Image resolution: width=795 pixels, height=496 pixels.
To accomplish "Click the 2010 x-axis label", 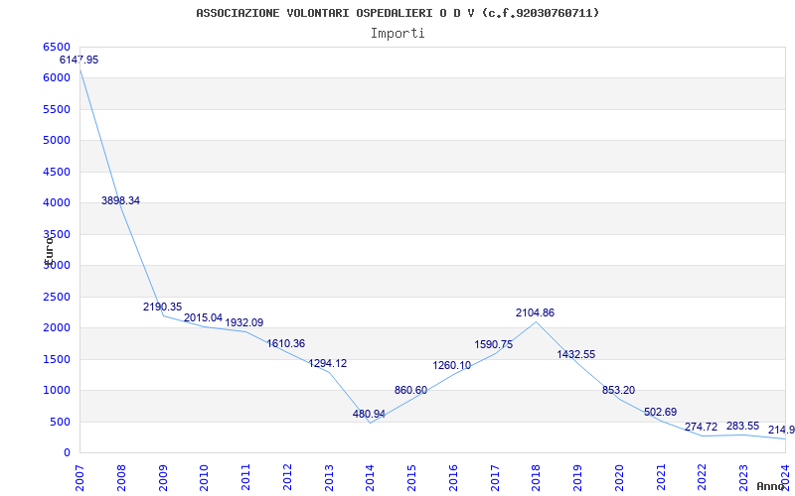I will (205, 478).
